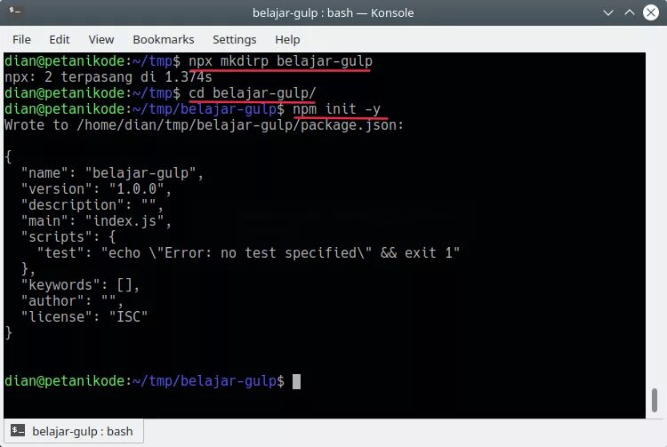Click the '"keywords": [],' line

pos(80,285)
